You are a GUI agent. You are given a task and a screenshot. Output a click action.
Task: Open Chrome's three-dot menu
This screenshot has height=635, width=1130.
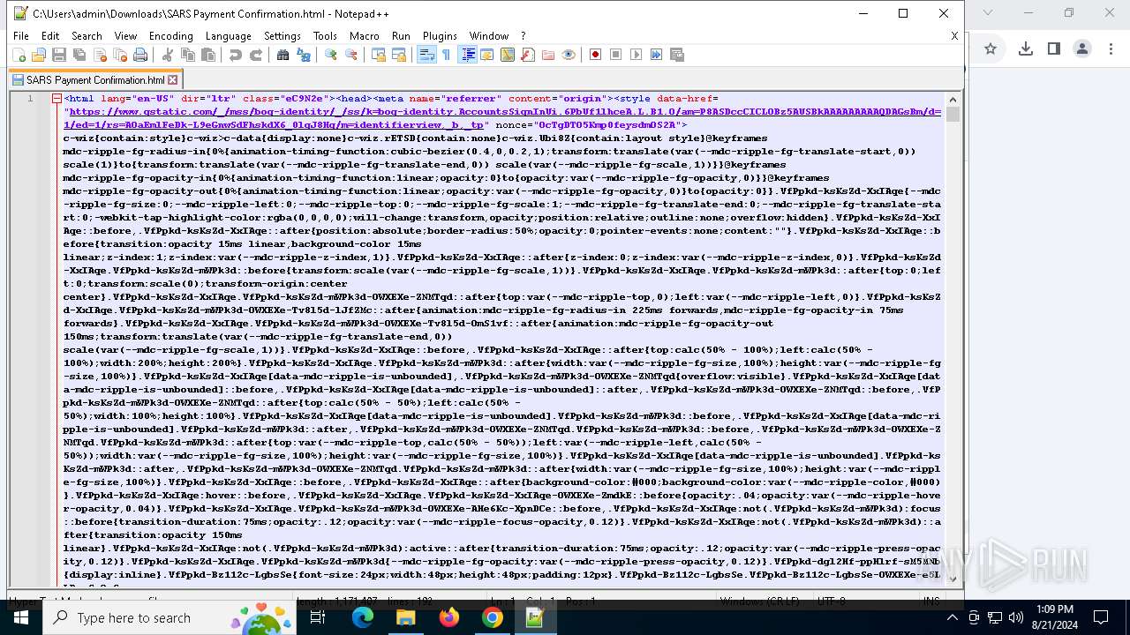click(x=1110, y=49)
